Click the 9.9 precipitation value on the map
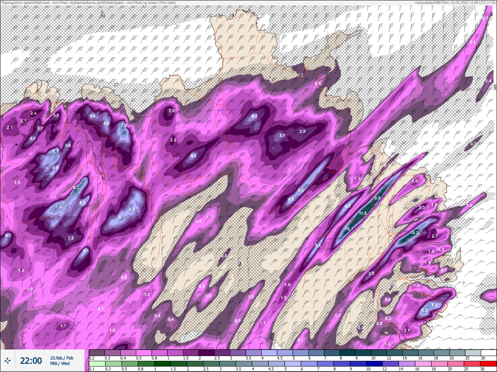This screenshot has height=372, width=497. (377, 198)
